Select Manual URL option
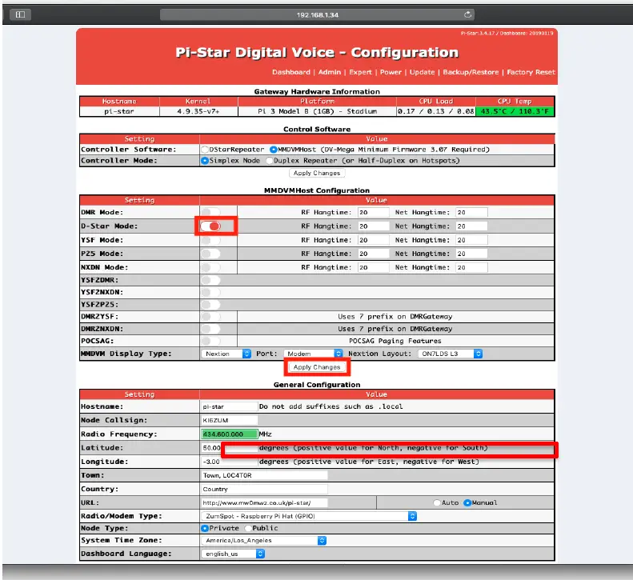This screenshot has height=580, width=633. 467,502
